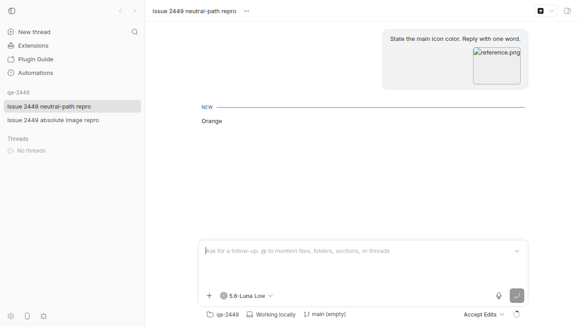Select the Issue 2449 neutral-path repro thread in sidebar
The image size is (581, 327).
coord(72,106)
